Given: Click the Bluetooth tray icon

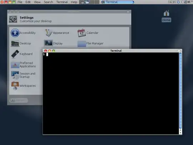Looking at the screenshot, I should (x=178, y=2).
